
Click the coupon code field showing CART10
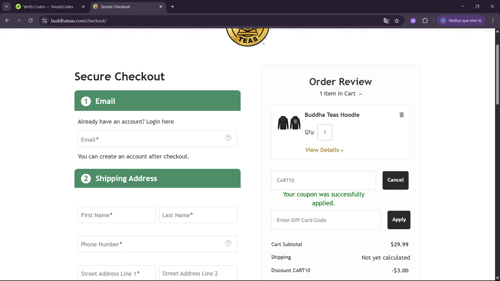(x=323, y=180)
